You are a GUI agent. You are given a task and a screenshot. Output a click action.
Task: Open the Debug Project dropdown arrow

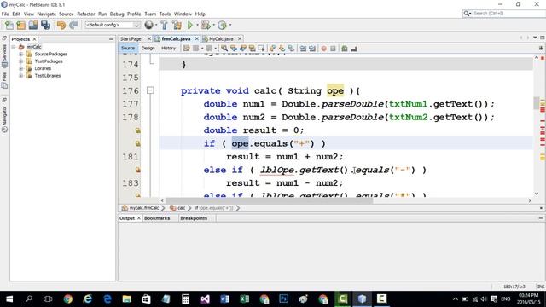(213, 25)
